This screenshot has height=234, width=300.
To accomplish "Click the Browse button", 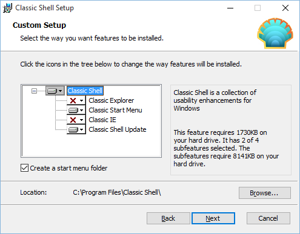I will pos(265,193).
